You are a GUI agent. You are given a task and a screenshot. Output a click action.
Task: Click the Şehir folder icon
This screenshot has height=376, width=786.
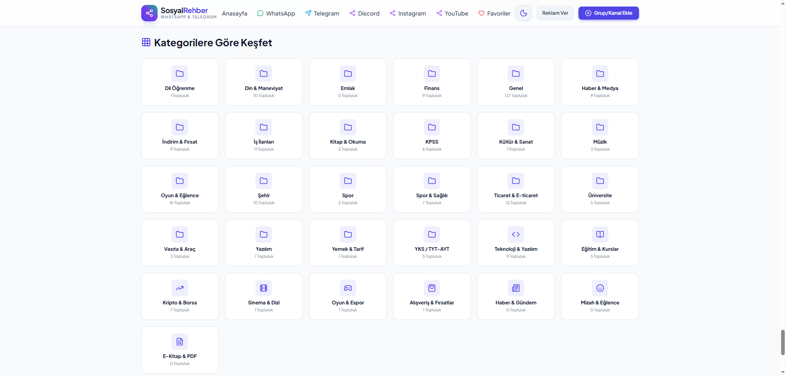pos(264,181)
